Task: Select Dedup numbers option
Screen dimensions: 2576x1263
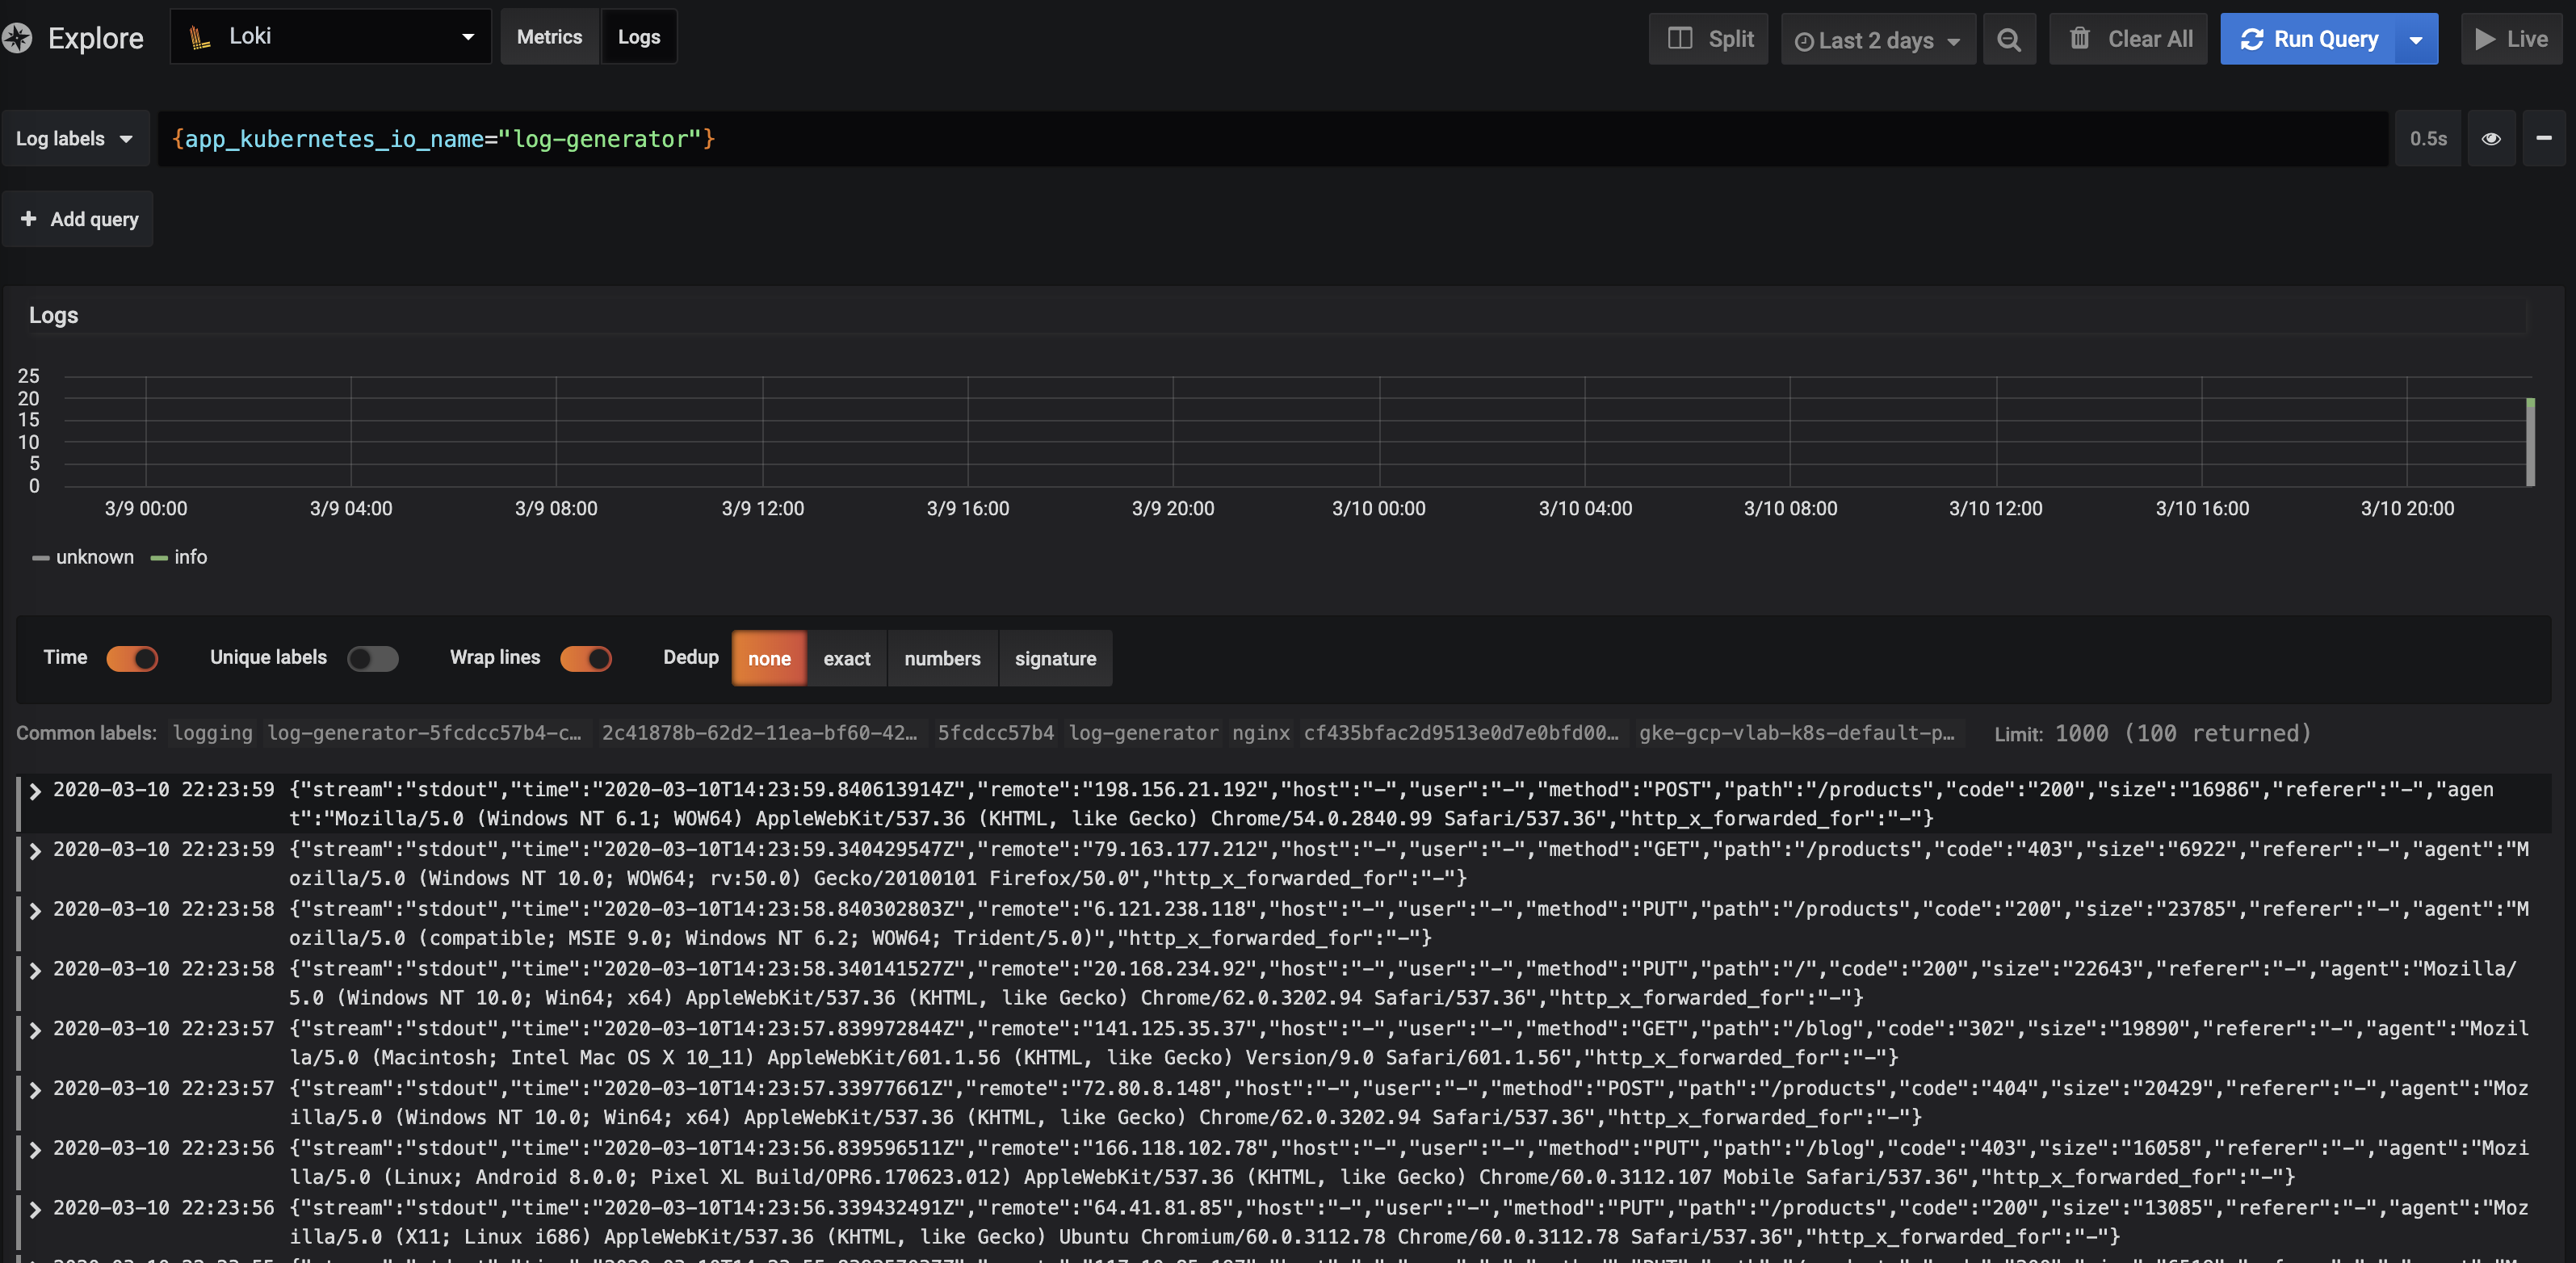Action: (x=942, y=658)
